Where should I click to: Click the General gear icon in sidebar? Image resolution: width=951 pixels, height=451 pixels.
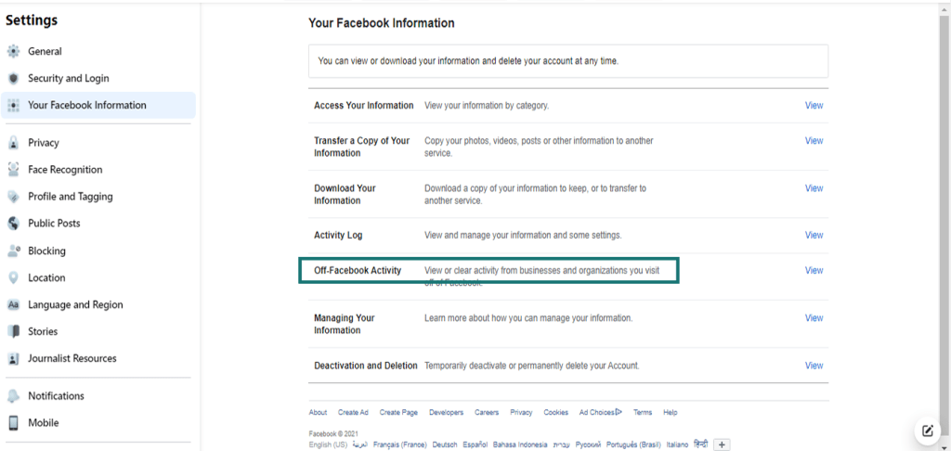pos(13,52)
